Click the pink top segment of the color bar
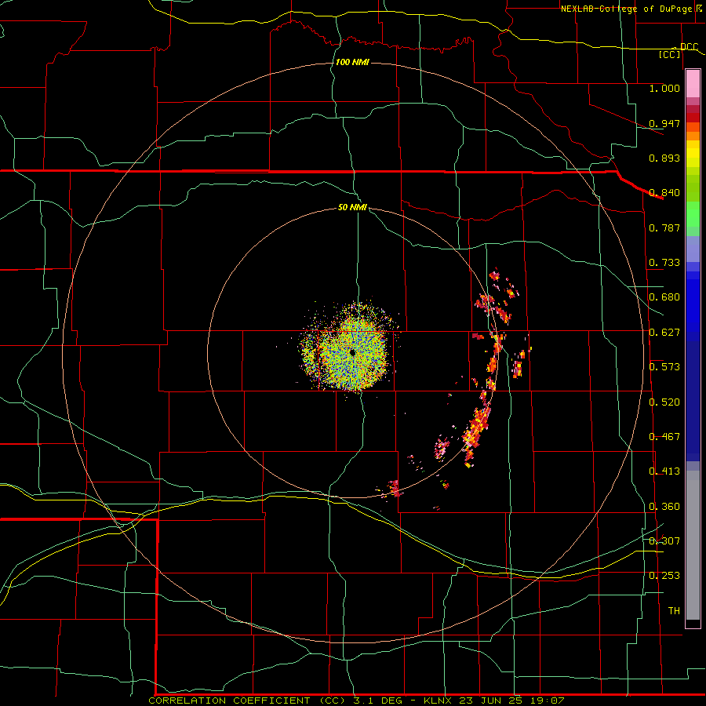This screenshot has height=706, width=706. [x=693, y=84]
